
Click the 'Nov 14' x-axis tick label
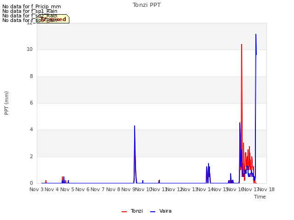pos(205,189)
